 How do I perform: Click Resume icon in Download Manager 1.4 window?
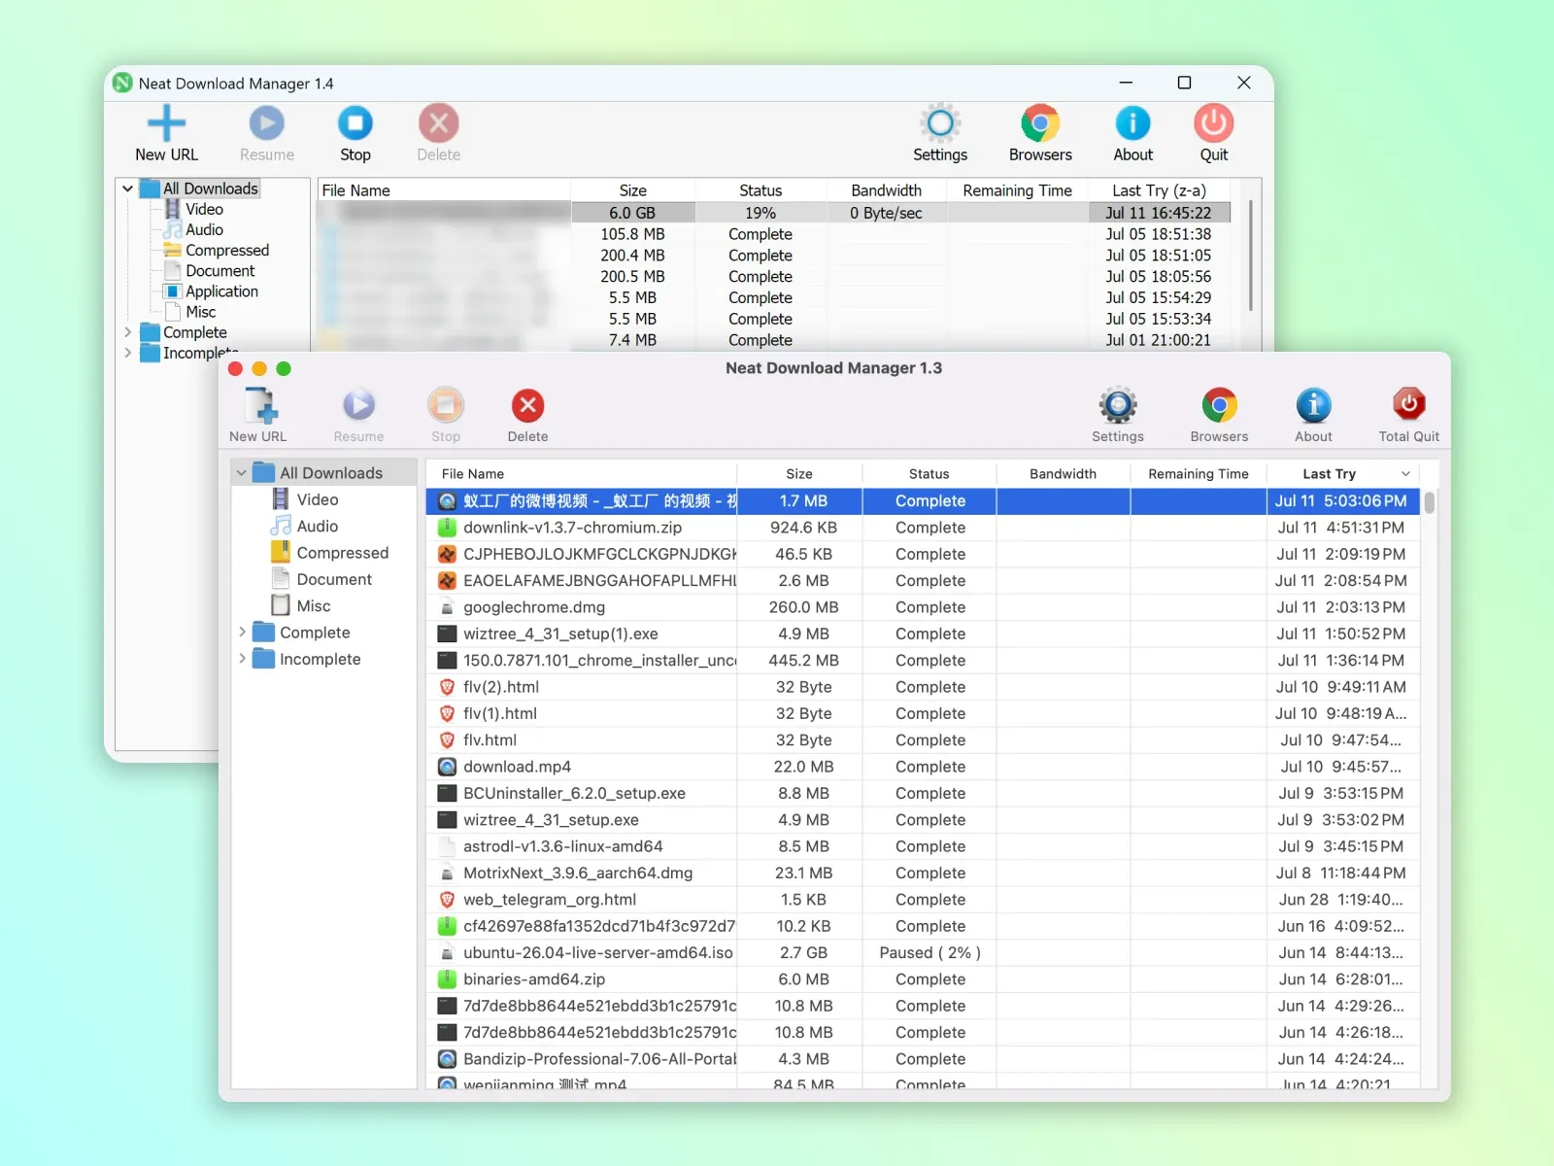[266, 123]
